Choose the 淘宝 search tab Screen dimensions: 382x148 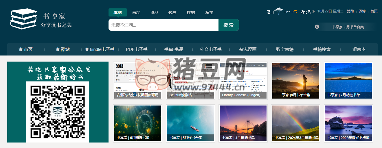(x=209, y=12)
